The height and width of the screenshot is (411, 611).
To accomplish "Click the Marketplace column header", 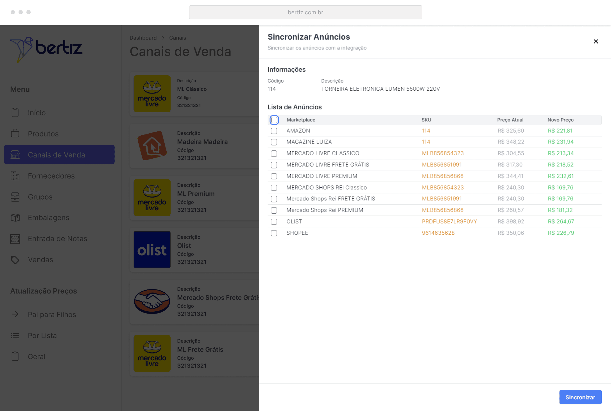I will (x=301, y=120).
